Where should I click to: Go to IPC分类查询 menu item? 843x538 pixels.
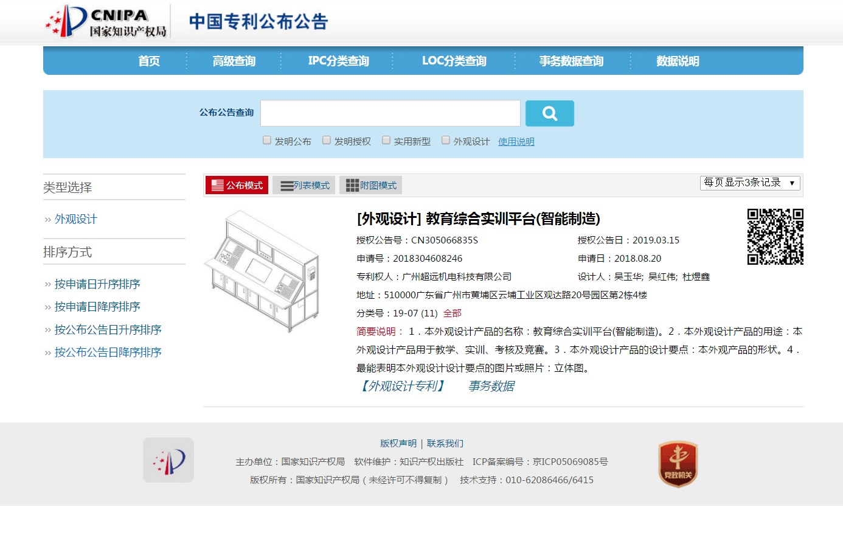pos(338,61)
